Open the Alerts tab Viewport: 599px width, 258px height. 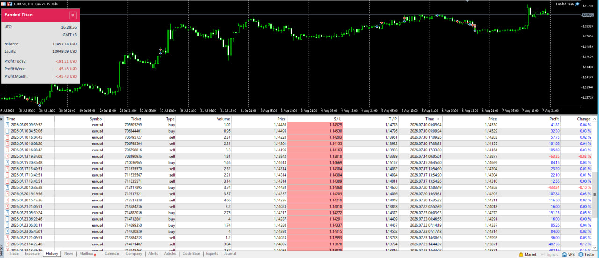point(153,254)
